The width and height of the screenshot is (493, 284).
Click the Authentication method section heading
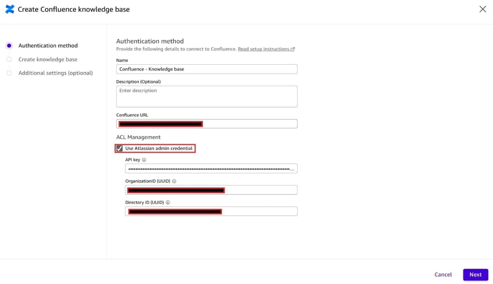[x=150, y=41]
